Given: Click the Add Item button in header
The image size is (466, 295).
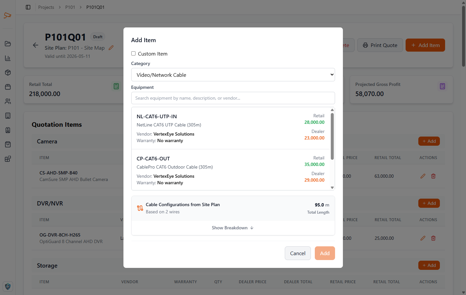Looking at the screenshot, I should [x=425, y=45].
